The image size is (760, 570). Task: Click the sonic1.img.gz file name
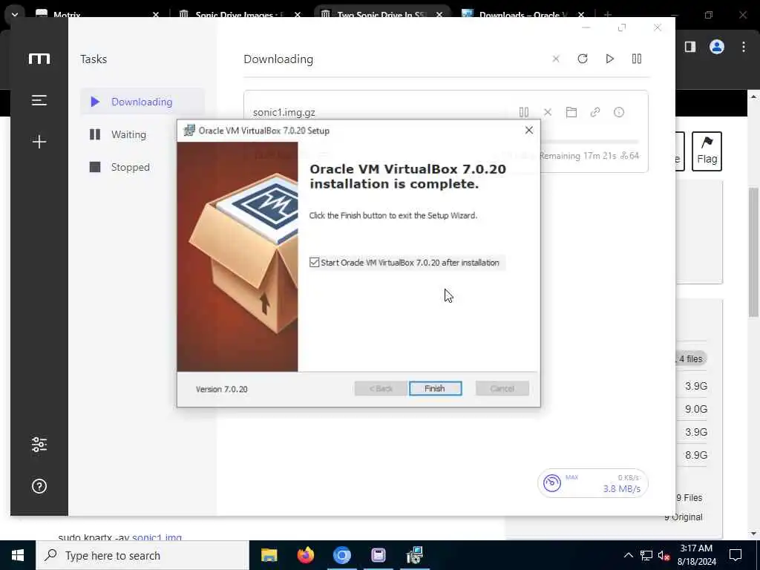coord(284,113)
